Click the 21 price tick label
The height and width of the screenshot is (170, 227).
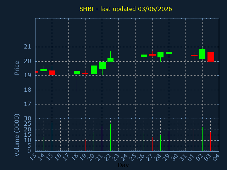tap(28, 47)
